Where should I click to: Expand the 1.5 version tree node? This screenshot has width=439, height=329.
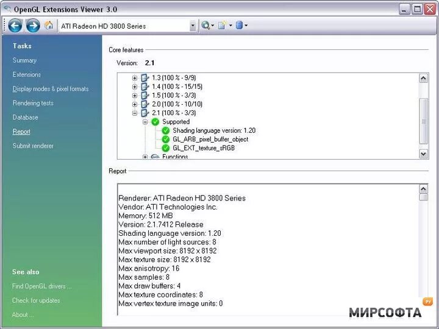click(x=135, y=96)
